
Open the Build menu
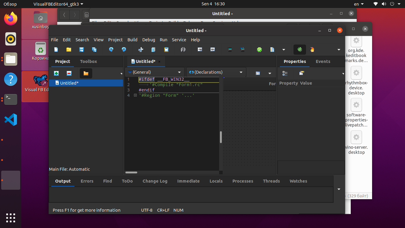(132, 39)
